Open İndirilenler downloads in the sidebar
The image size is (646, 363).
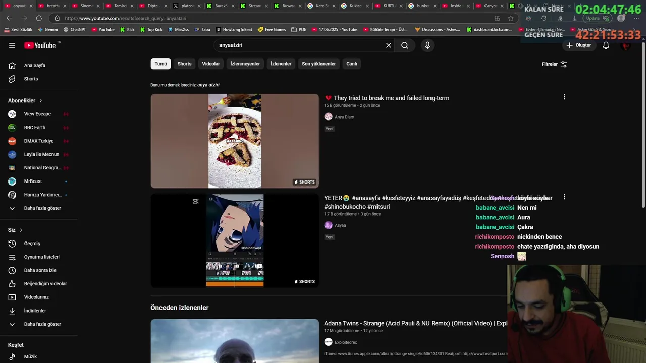39,311
